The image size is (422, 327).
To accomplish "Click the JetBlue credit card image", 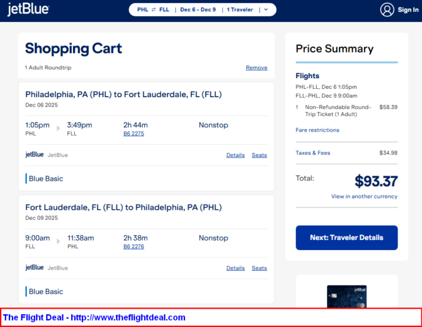I will coord(346,297).
